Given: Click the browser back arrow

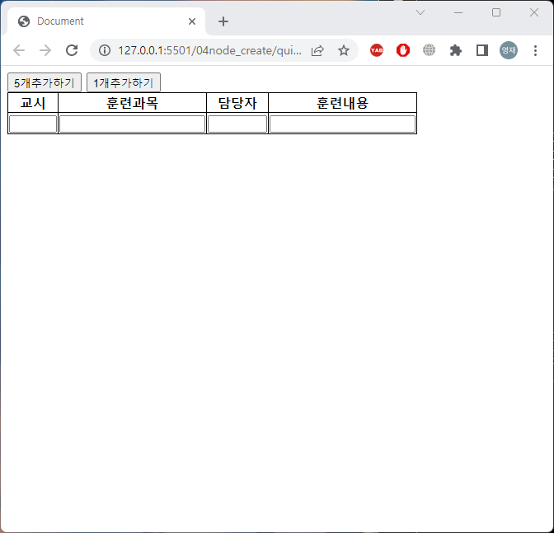Looking at the screenshot, I should point(19,50).
